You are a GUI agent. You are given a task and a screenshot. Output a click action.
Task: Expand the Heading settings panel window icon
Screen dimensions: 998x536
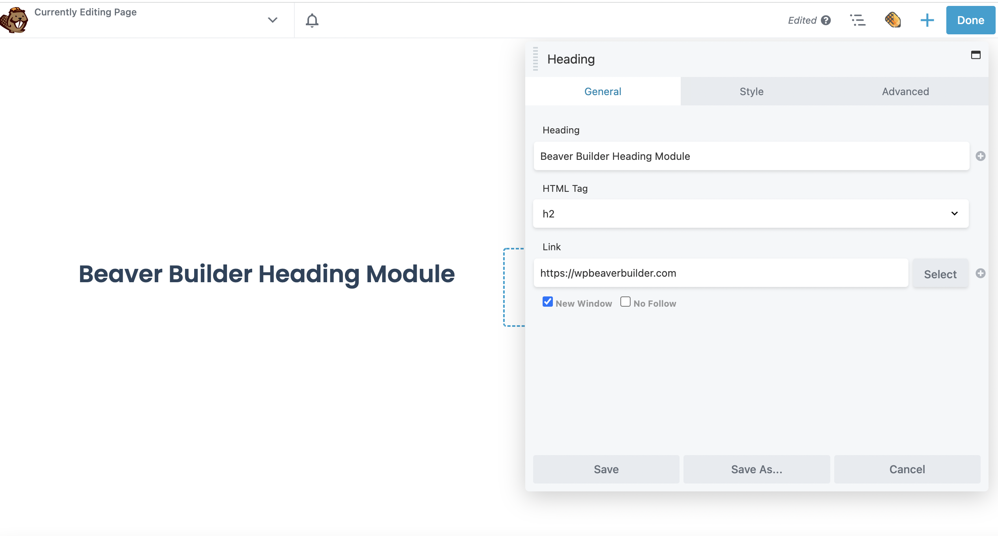[x=976, y=55]
